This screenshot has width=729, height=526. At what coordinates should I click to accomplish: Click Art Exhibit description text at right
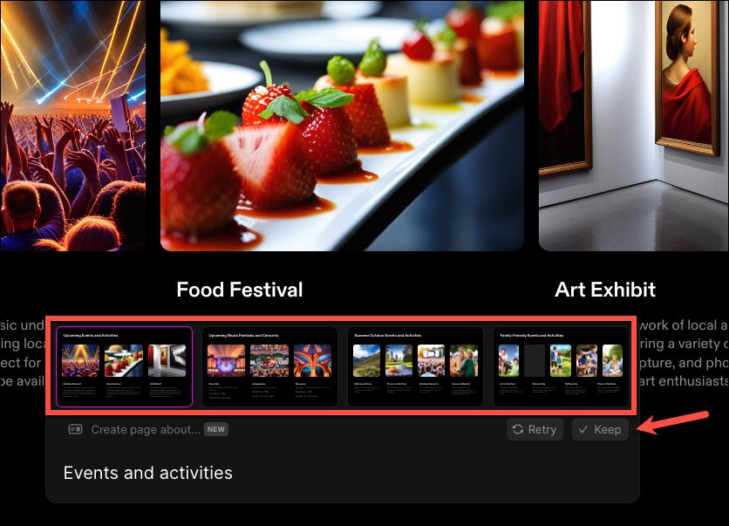[x=684, y=353]
